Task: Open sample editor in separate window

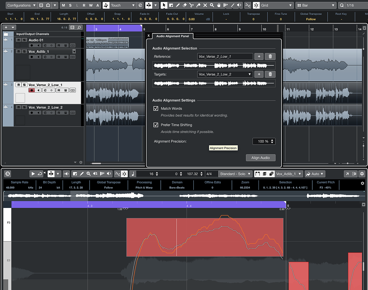Action: 347,174
